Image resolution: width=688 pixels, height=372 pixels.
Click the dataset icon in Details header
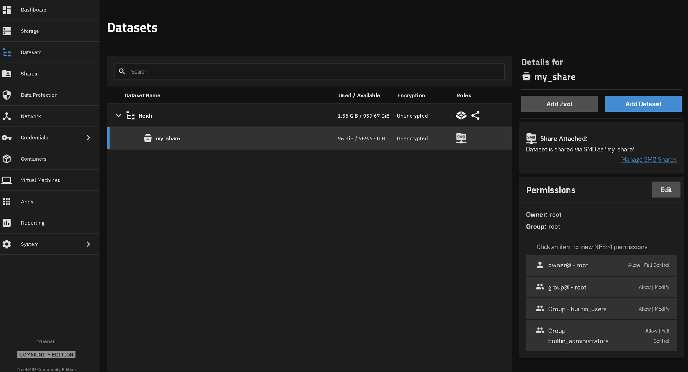(526, 77)
